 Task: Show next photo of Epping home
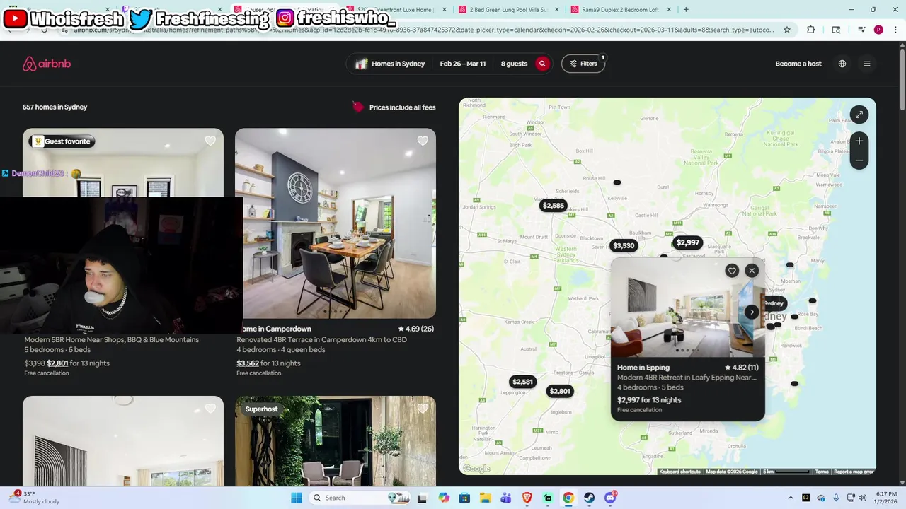click(752, 312)
